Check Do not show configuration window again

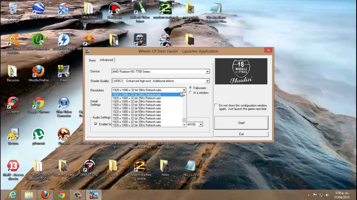[216, 105]
